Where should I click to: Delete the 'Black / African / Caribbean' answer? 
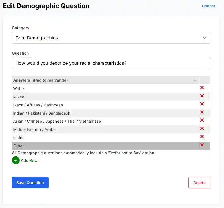pos(202,104)
